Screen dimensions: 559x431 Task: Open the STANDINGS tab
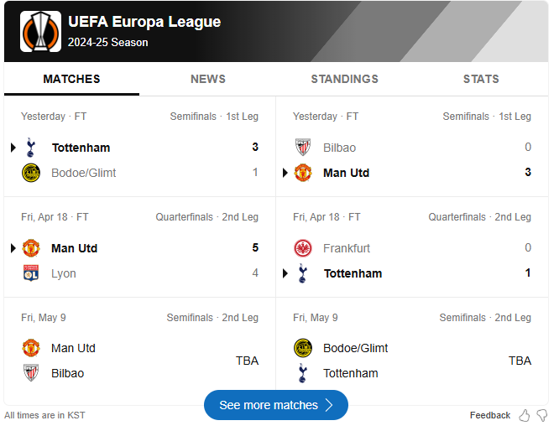[344, 79]
